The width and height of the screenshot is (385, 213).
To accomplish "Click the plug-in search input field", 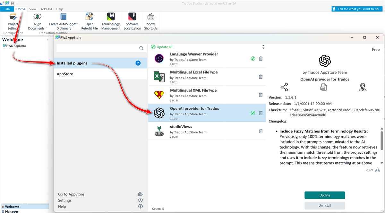I will click(97, 48).
